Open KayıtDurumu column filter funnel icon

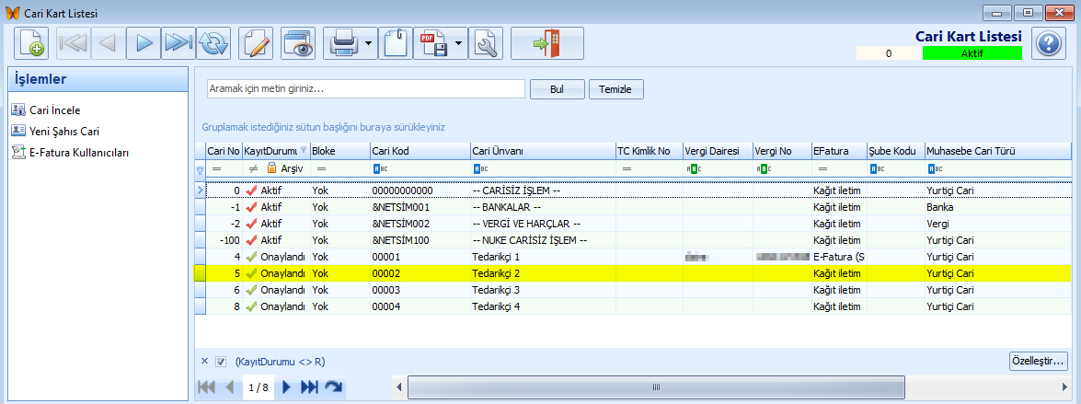tap(304, 148)
